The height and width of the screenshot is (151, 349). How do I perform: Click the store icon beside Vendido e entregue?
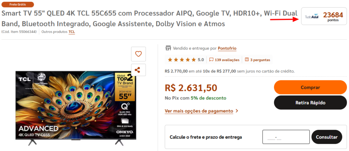(168, 48)
